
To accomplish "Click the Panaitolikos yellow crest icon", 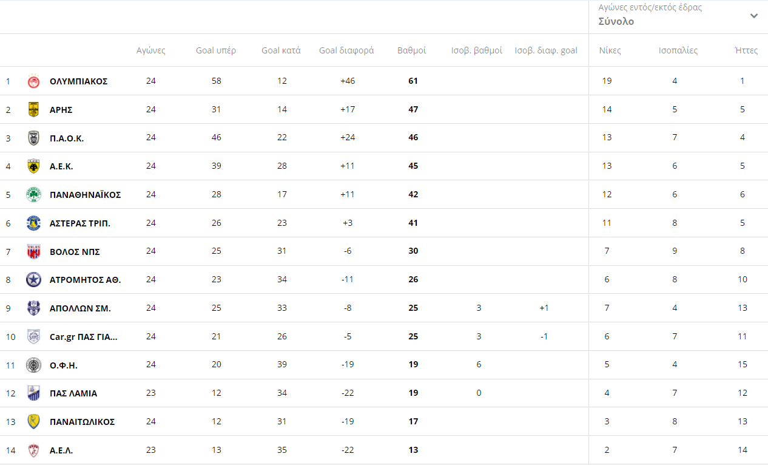I will [x=33, y=422].
